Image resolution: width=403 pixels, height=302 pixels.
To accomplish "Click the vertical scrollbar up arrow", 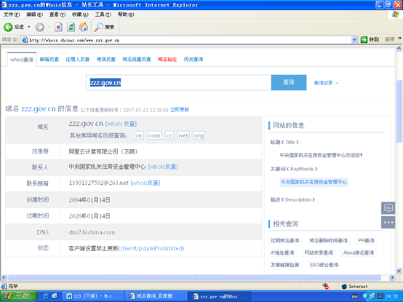I will click(x=399, y=48).
